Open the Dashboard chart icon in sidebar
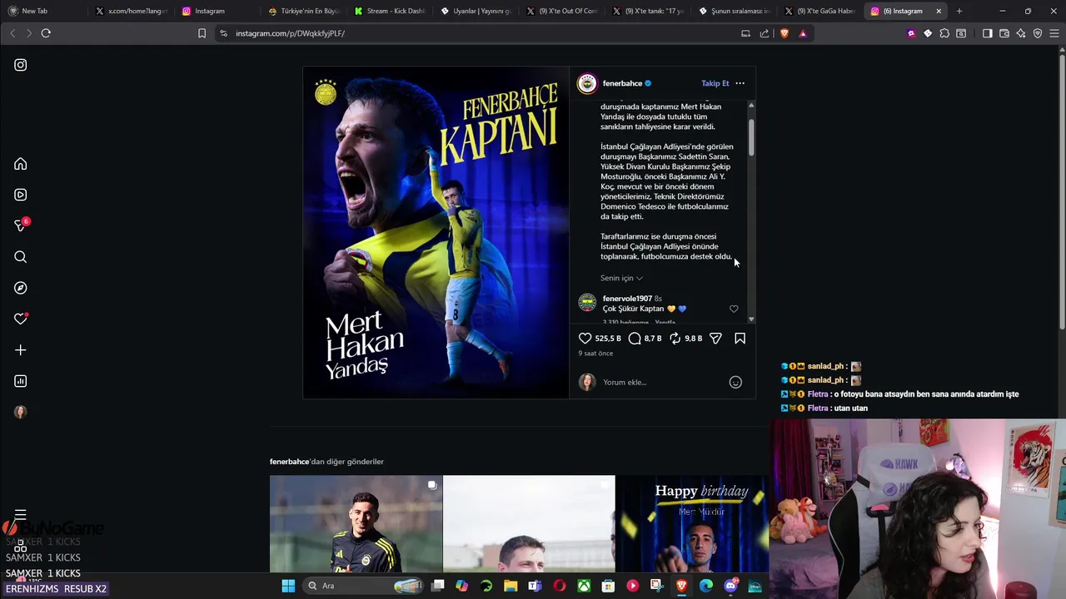The image size is (1066, 599). tap(21, 381)
